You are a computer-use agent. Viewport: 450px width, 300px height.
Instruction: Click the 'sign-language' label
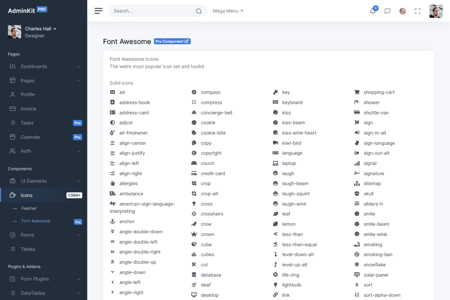coord(379,143)
